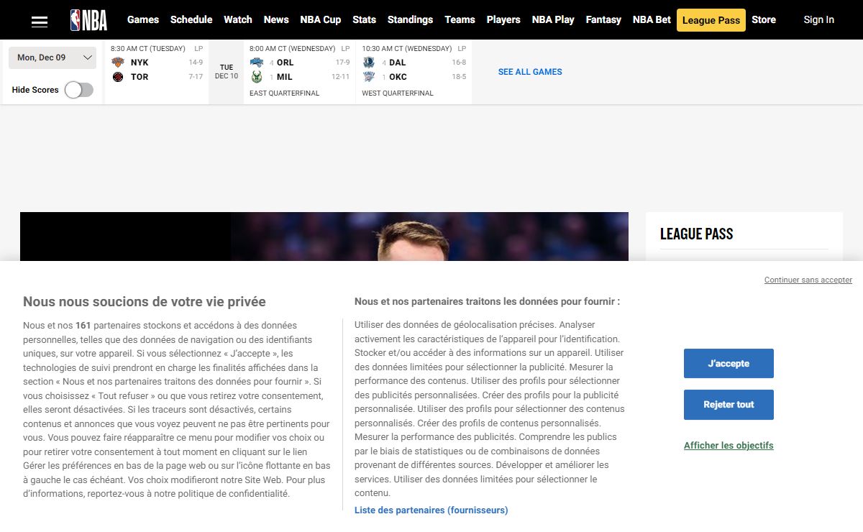Click the MIL team abbreviation
The width and height of the screenshot is (863, 532).
(x=284, y=77)
